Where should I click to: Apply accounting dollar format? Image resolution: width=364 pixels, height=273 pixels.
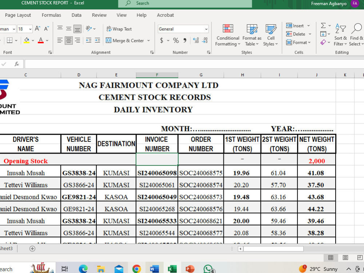[162, 40]
